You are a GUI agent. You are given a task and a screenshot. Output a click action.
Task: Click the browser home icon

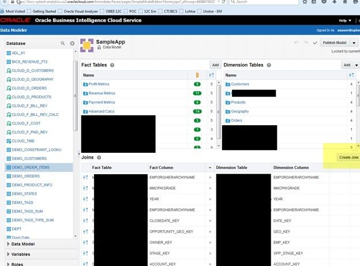[x=345, y=2]
